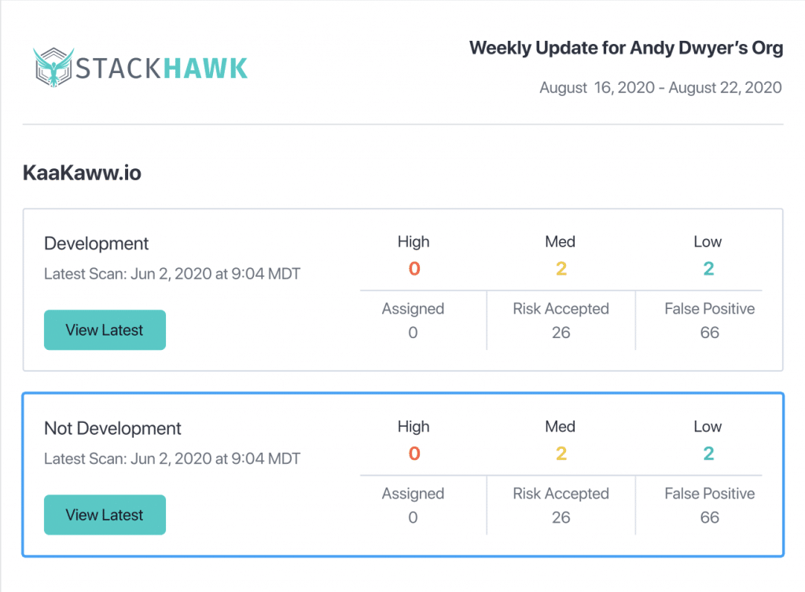The height and width of the screenshot is (592, 805).
Task: Click the Development High count 0
Action: coord(414,269)
